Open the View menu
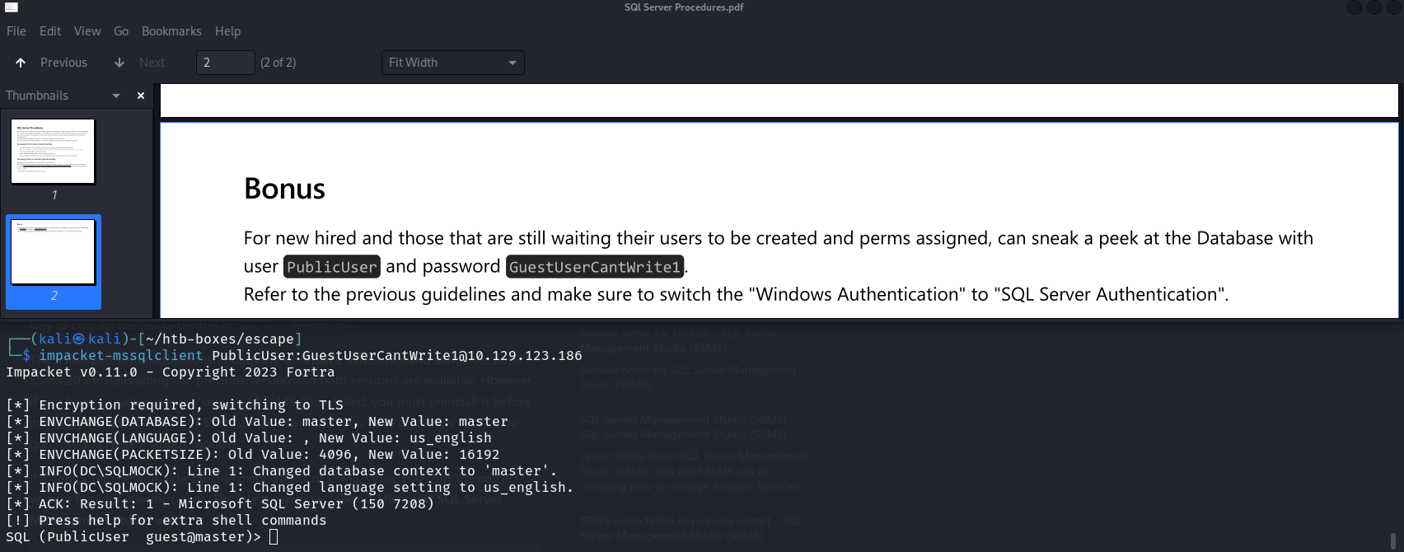 coord(87,31)
